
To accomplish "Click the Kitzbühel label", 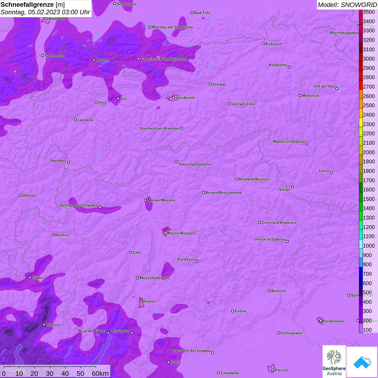I will [278, 65].
